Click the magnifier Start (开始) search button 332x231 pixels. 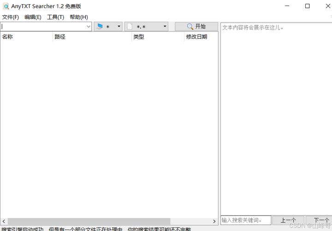point(196,27)
